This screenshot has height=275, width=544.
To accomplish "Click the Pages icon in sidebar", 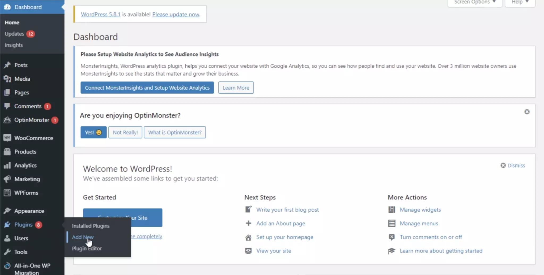I will (x=7, y=93).
